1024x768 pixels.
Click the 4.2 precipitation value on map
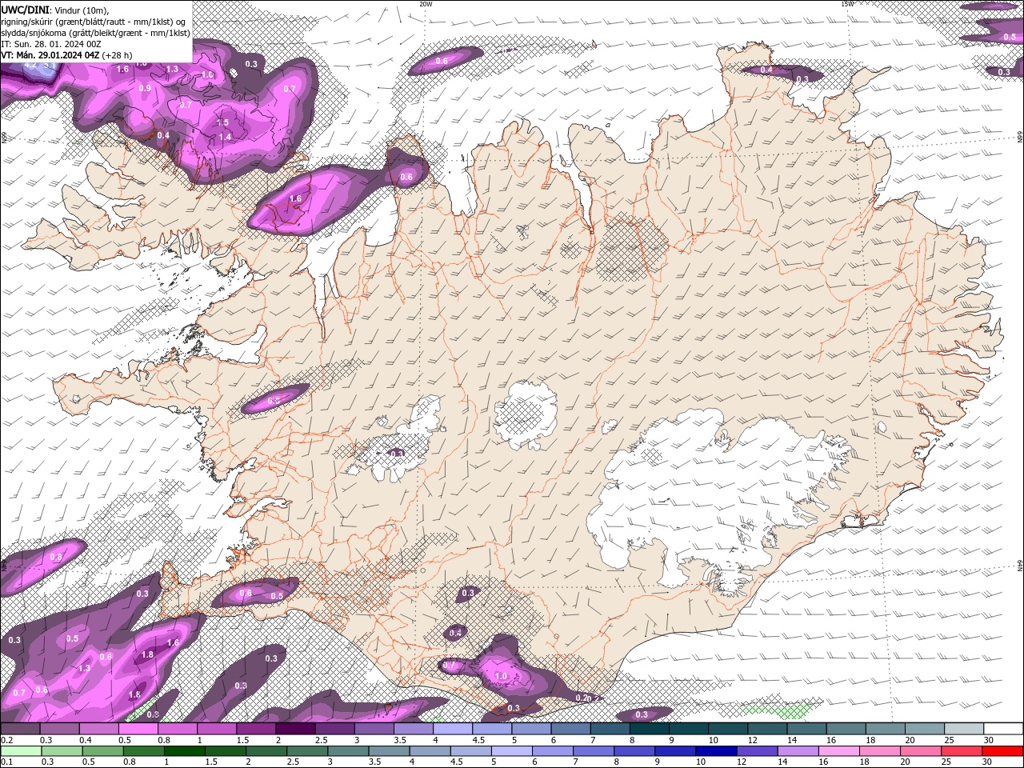[x=30, y=64]
